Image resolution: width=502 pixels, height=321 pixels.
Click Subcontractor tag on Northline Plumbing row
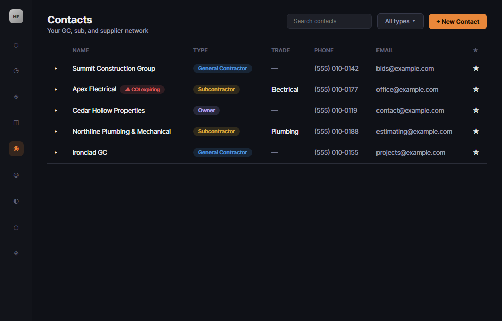point(216,132)
